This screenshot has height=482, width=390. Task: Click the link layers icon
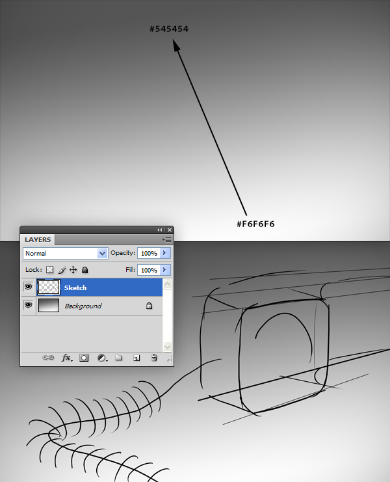click(x=48, y=358)
